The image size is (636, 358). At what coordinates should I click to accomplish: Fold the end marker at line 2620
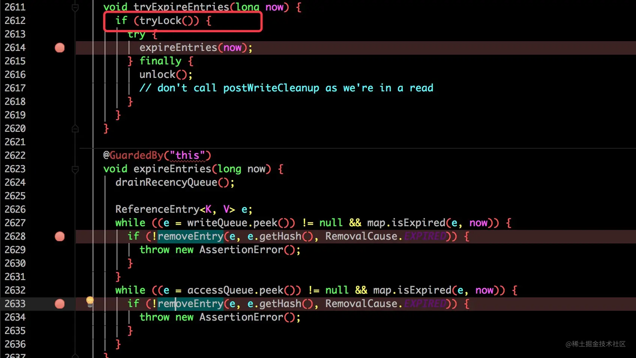click(x=75, y=129)
